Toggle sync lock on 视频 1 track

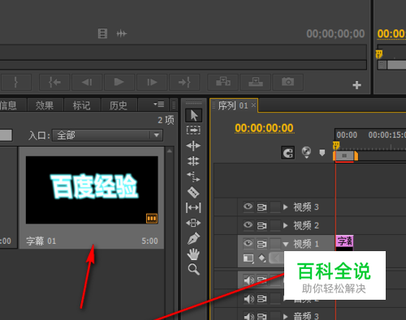point(261,244)
